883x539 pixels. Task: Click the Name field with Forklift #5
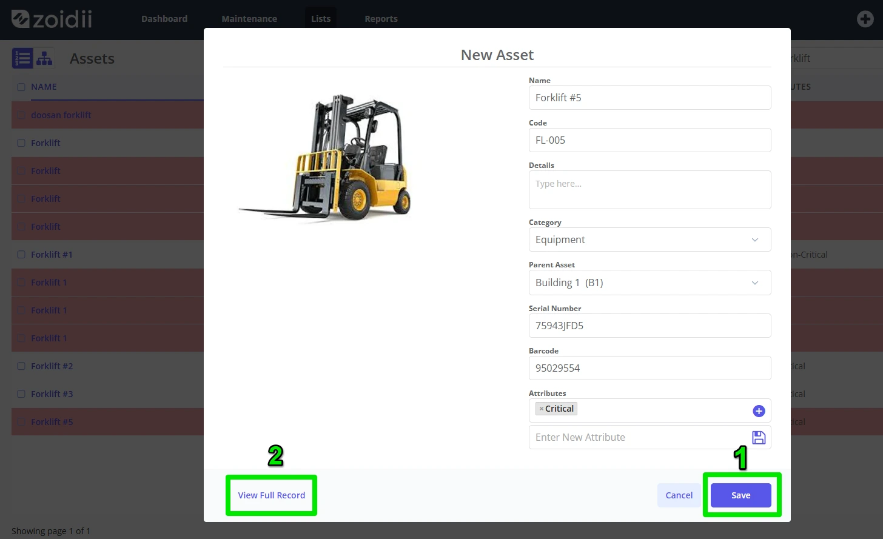tap(650, 98)
